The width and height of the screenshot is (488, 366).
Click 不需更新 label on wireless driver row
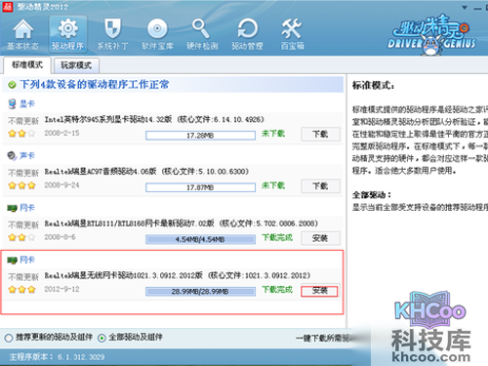[x=23, y=277]
